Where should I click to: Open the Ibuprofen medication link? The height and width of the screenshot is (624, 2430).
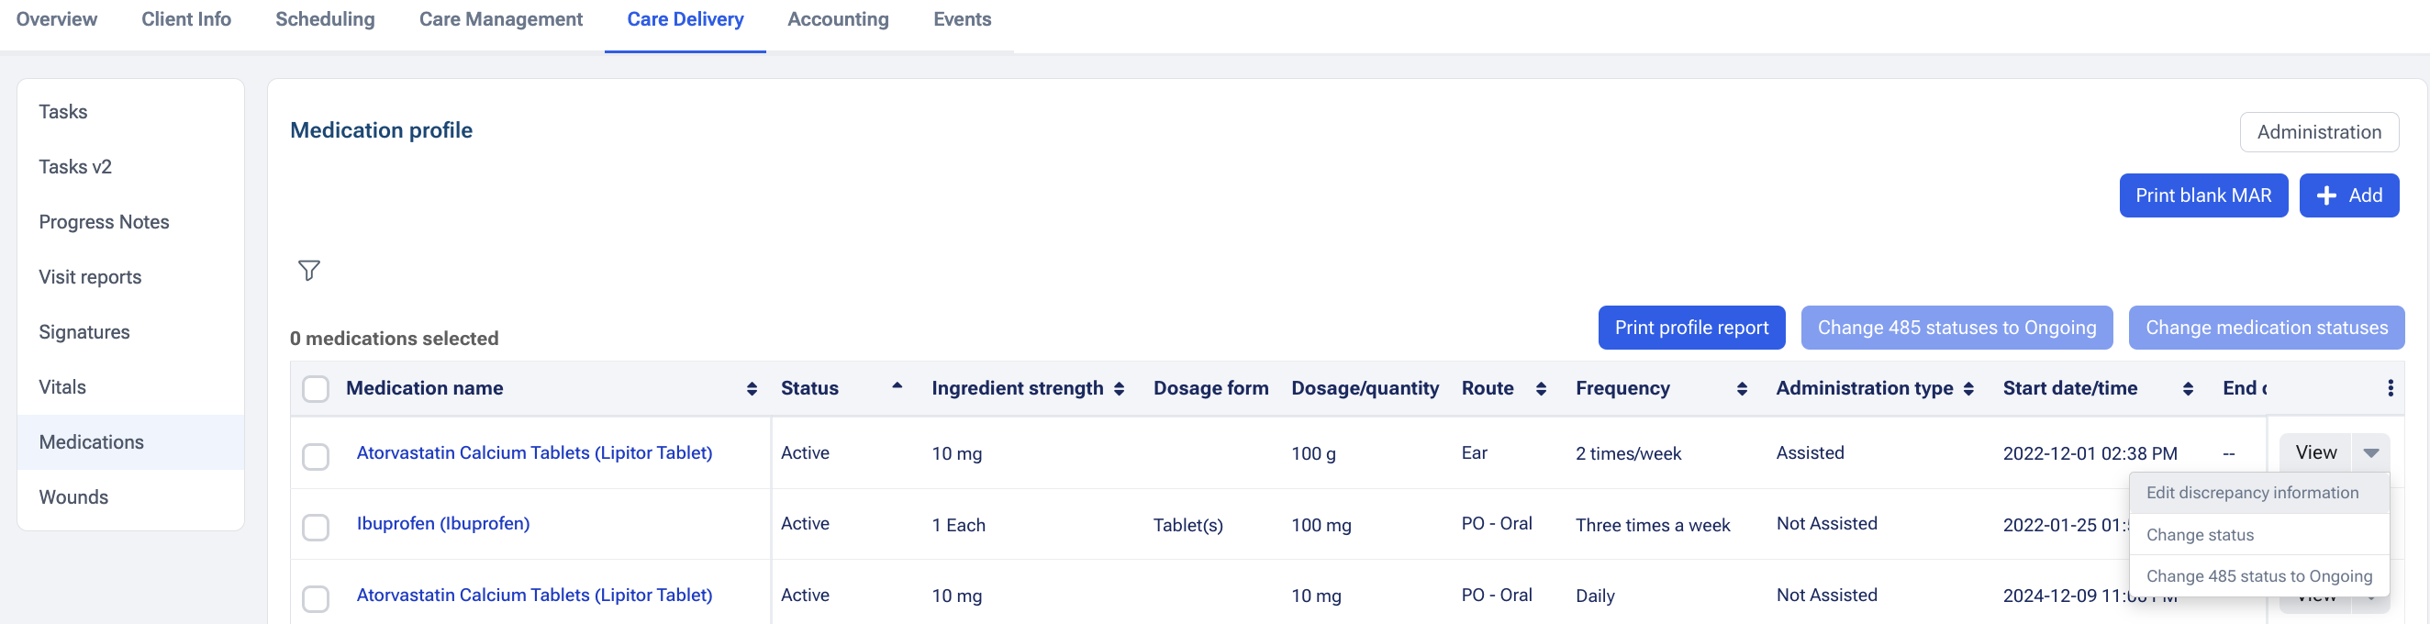(442, 523)
